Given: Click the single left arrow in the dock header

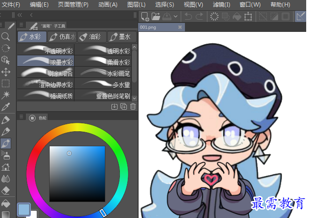Looking at the screenshot, I should click(x=31, y=15).
